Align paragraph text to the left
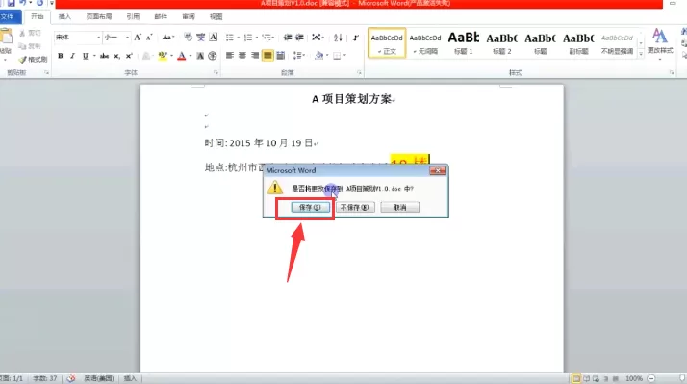This screenshot has width=687, height=384. coord(230,56)
